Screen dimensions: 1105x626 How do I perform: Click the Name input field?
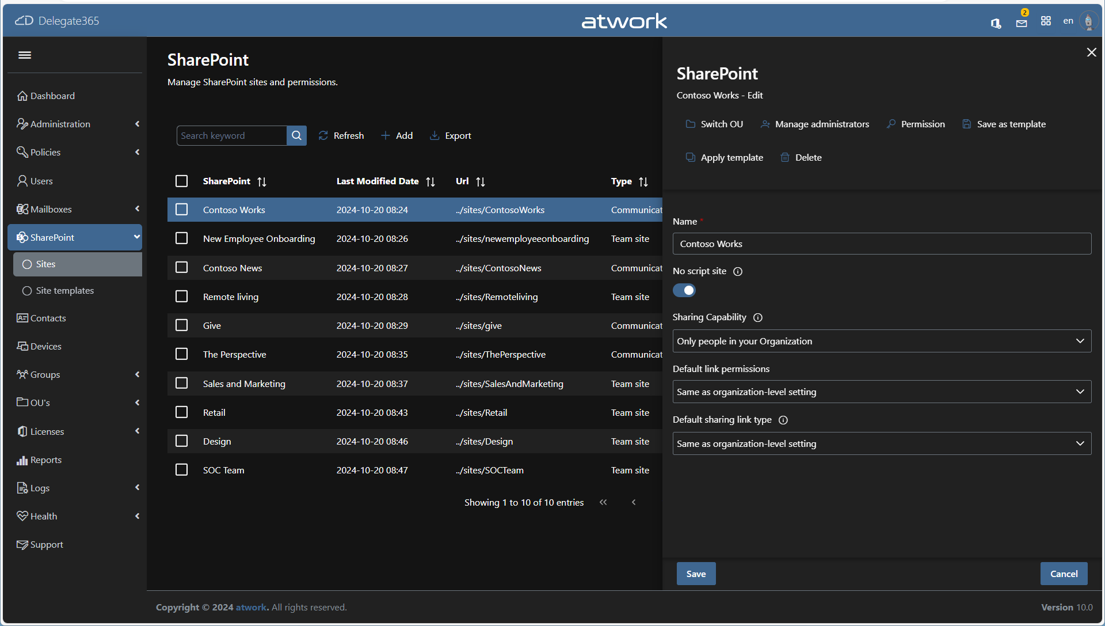882,244
